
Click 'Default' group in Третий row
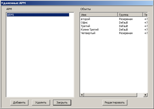point(124,26)
